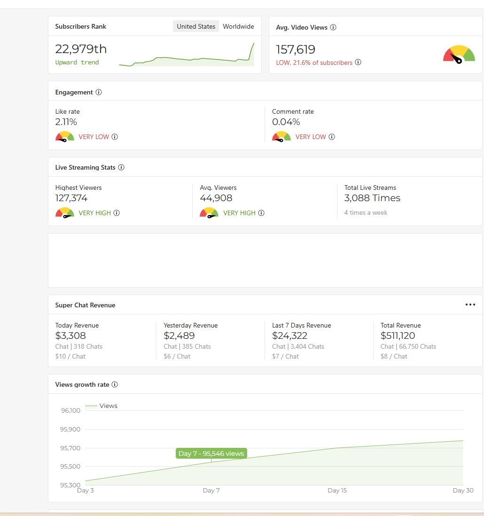Click the Subscribers Rank trend sparkline

(x=187, y=55)
